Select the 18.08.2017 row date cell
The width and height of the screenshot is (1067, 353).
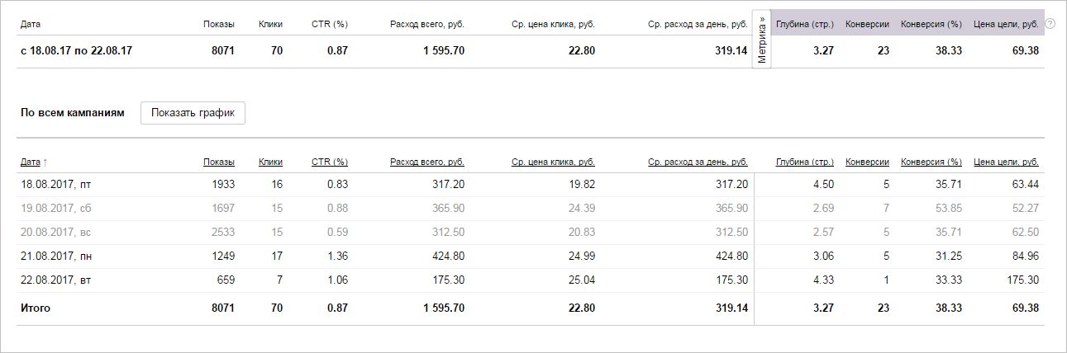[x=55, y=185]
